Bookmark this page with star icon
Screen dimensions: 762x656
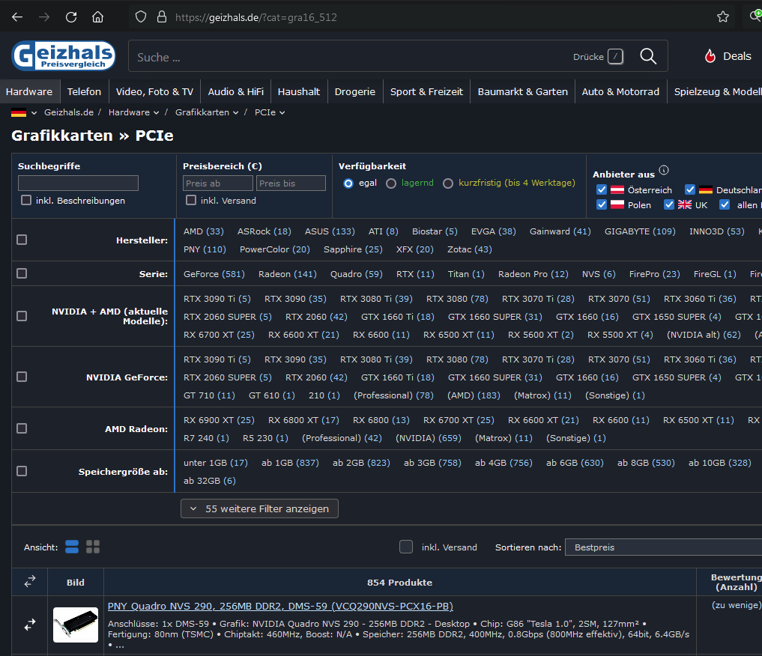coord(722,17)
